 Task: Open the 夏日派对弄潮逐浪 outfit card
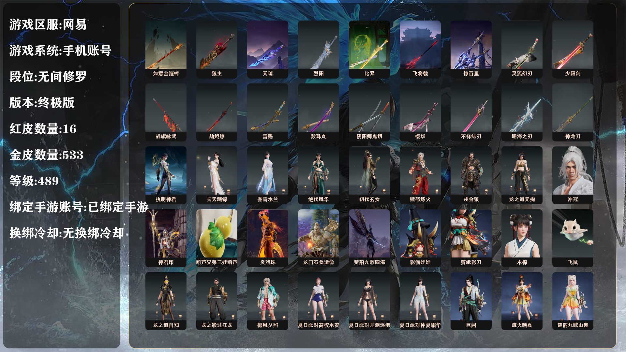(369, 301)
